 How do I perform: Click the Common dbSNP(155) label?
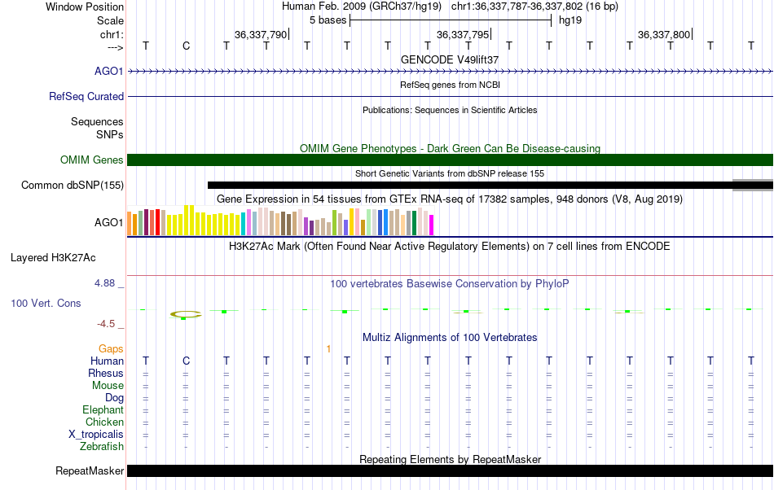72,186
